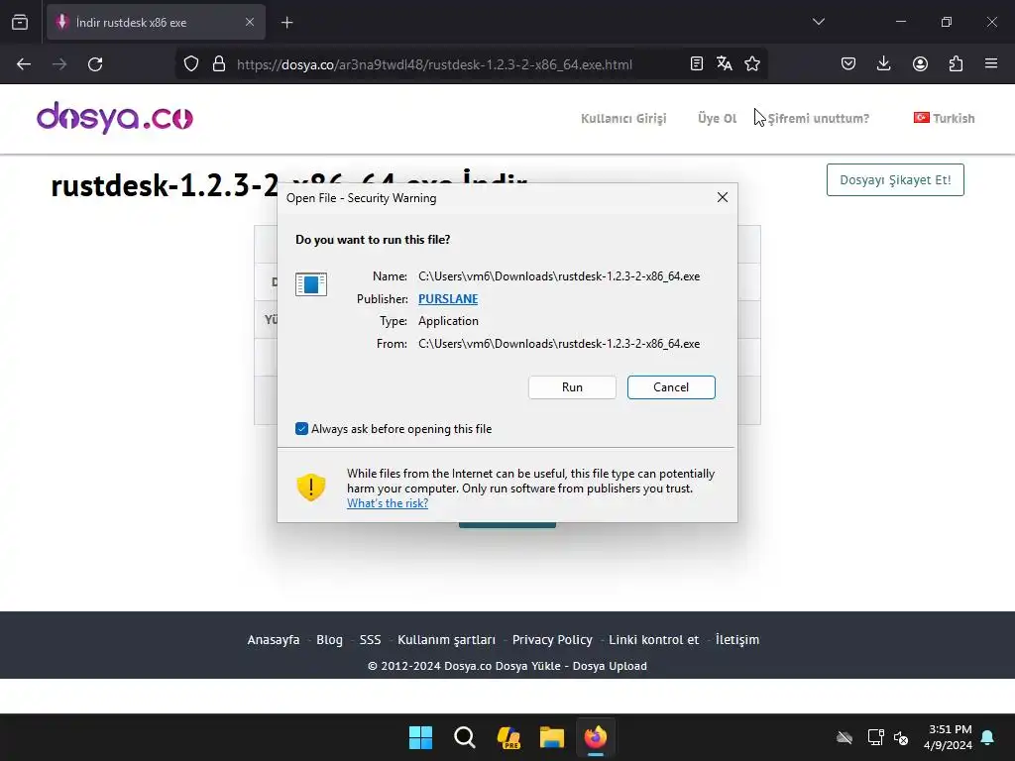The image size is (1015, 761).
Task: Open a new tab with plus button
Action: [x=286, y=23]
